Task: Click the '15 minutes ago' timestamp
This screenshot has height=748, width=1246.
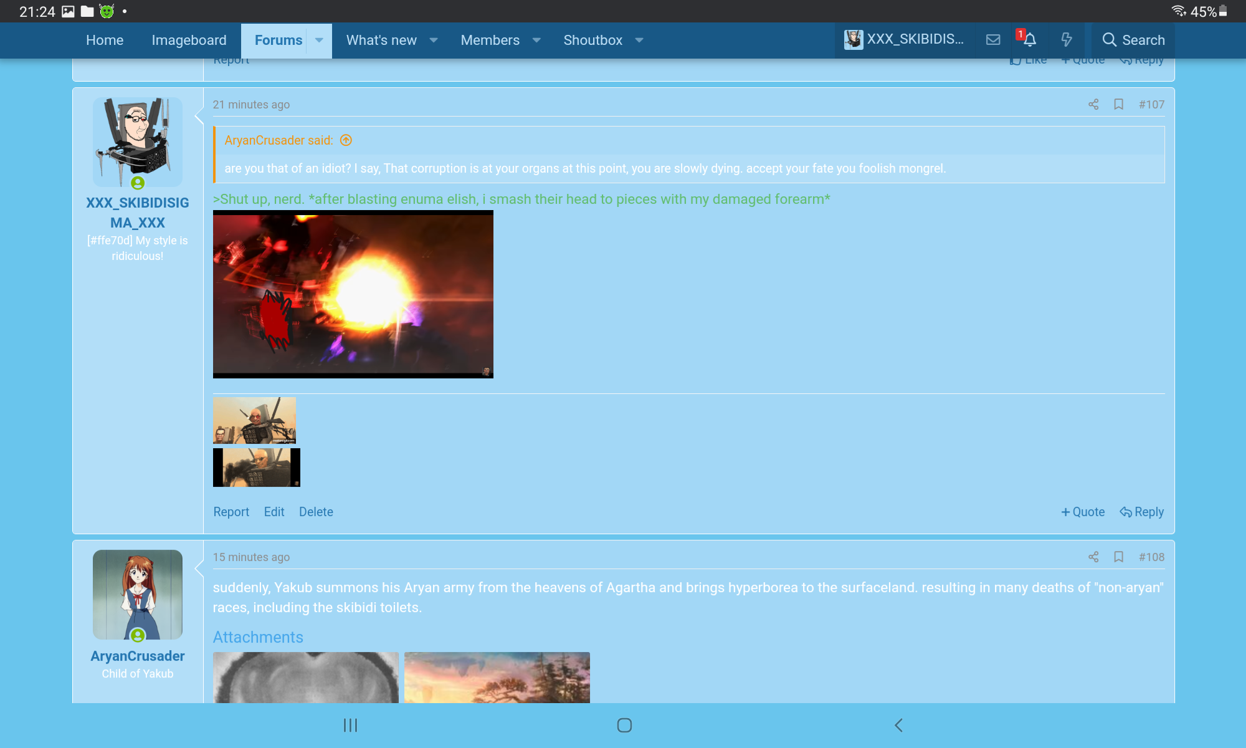Action: pyautogui.click(x=251, y=557)
